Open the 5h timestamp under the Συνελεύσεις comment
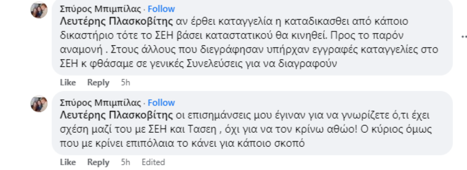 (125, 82)
